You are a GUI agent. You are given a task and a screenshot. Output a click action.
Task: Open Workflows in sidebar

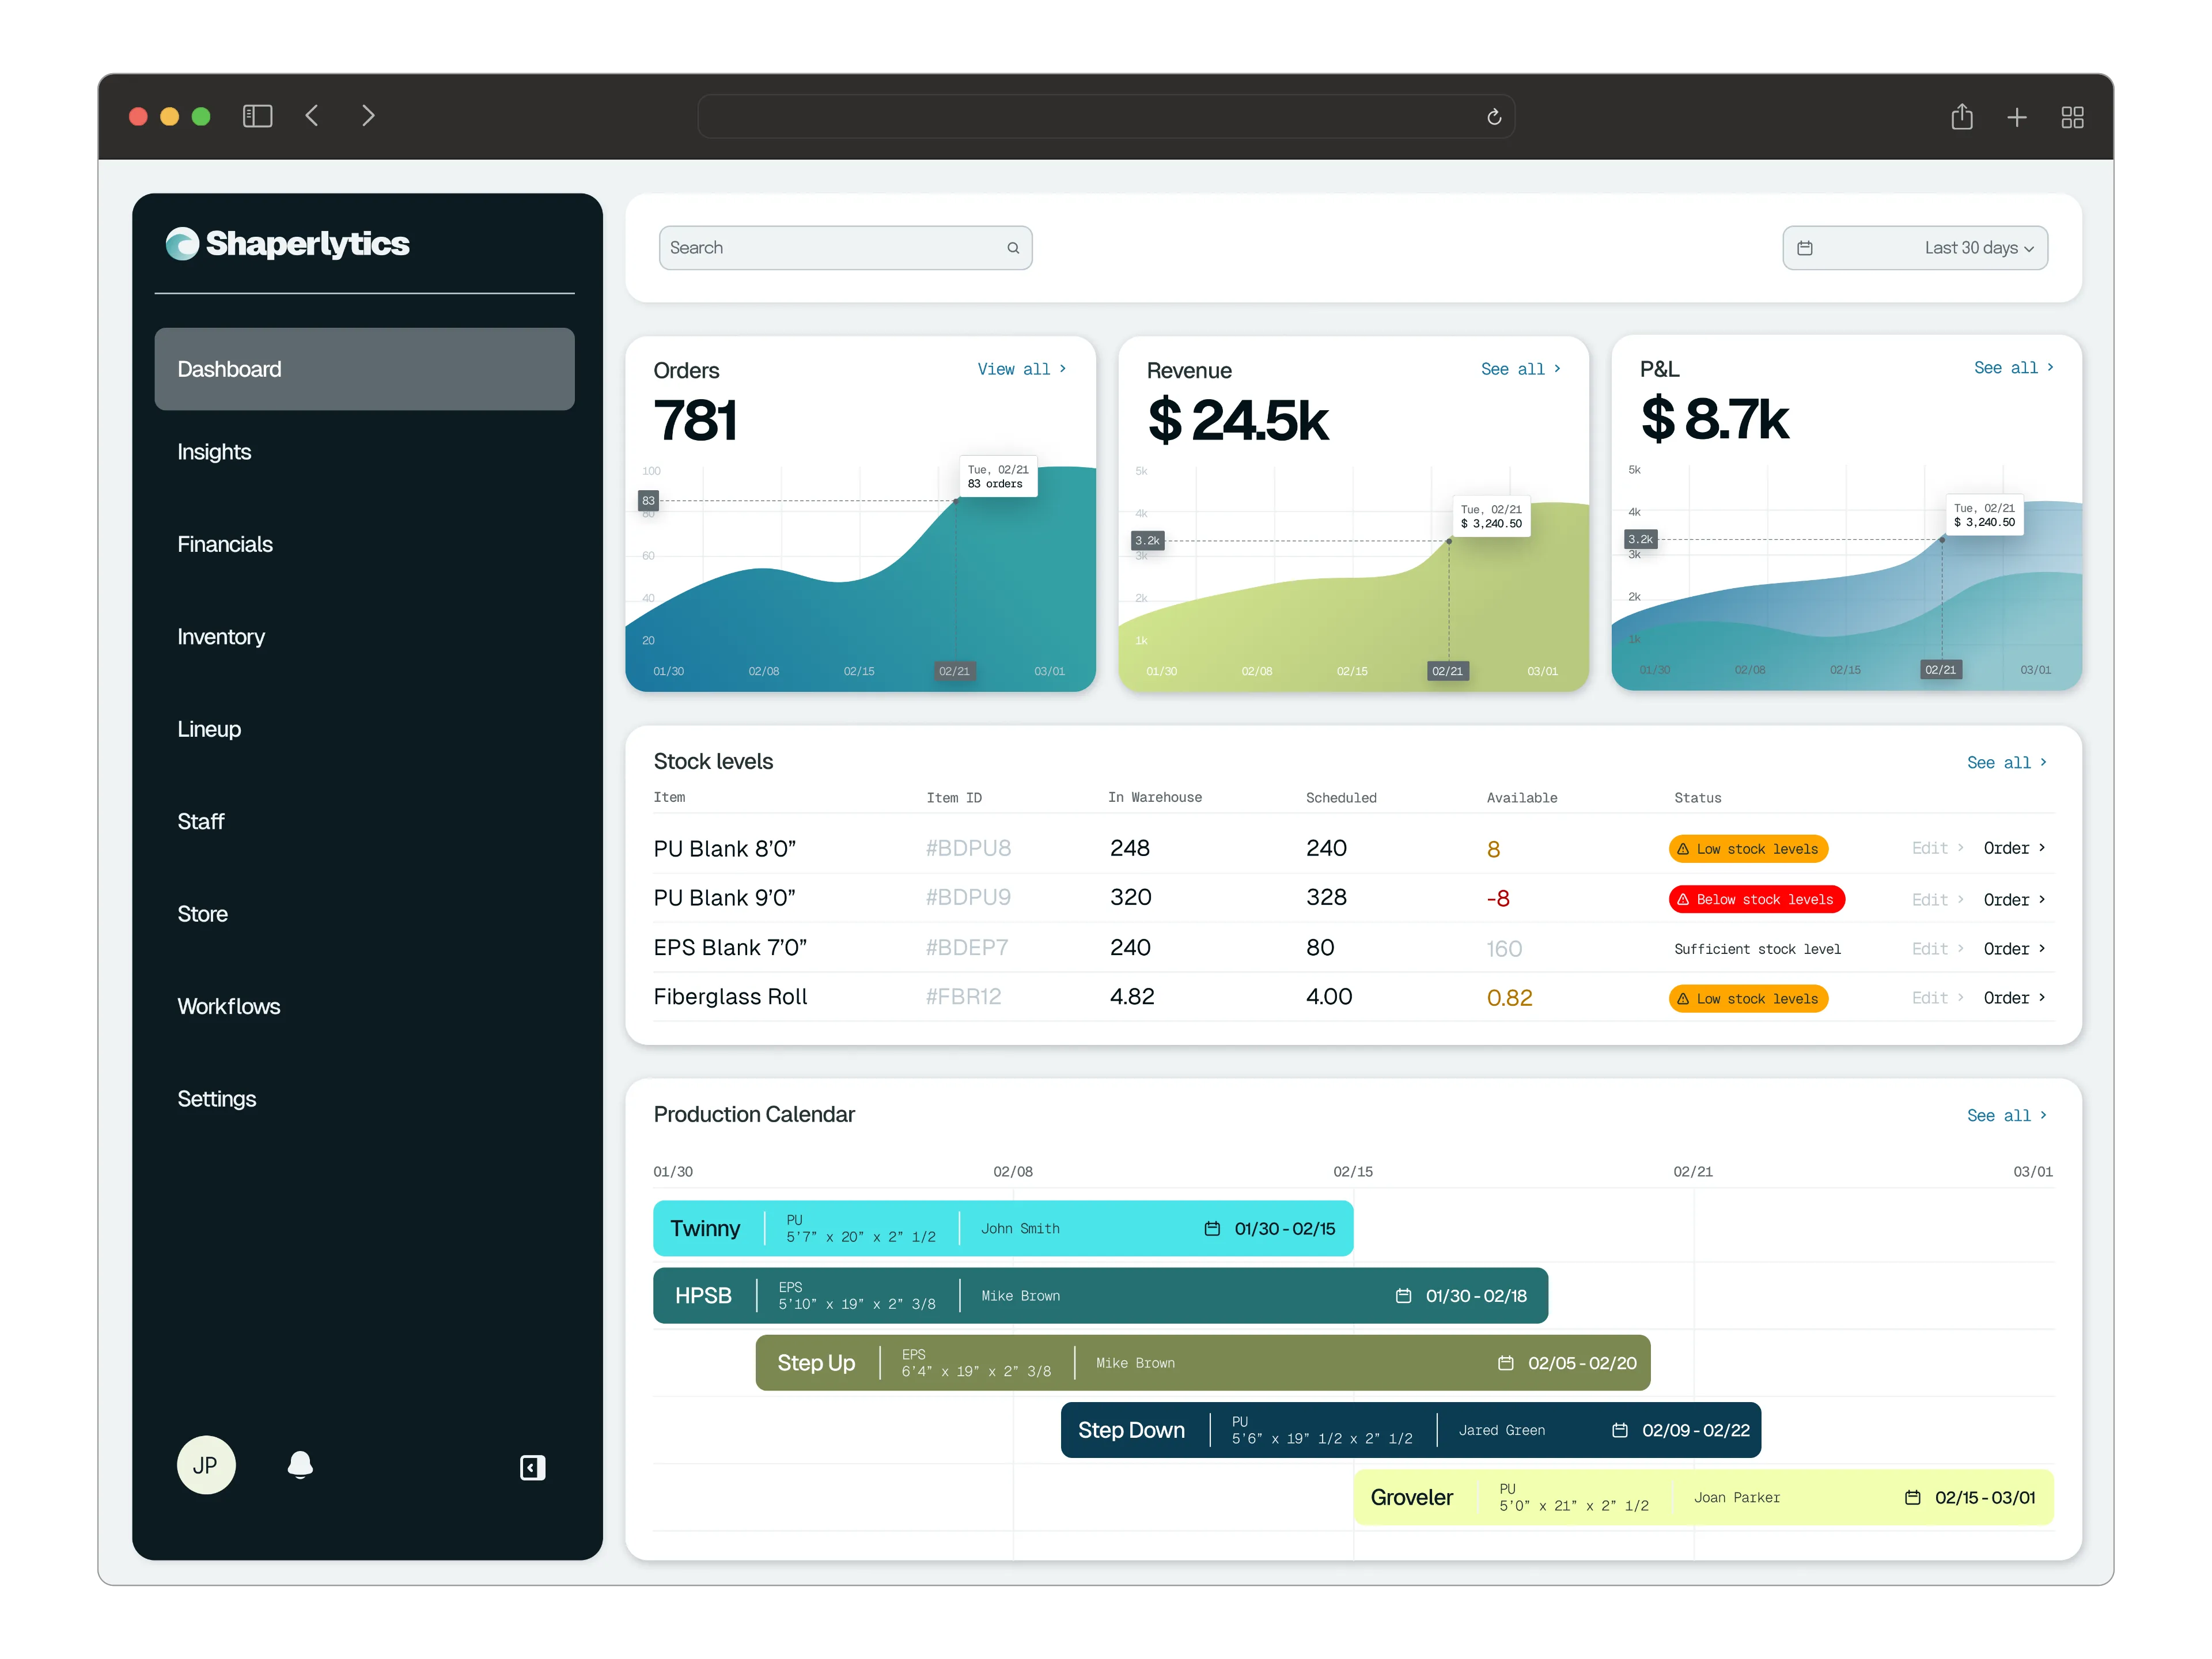coord(229,1006)
